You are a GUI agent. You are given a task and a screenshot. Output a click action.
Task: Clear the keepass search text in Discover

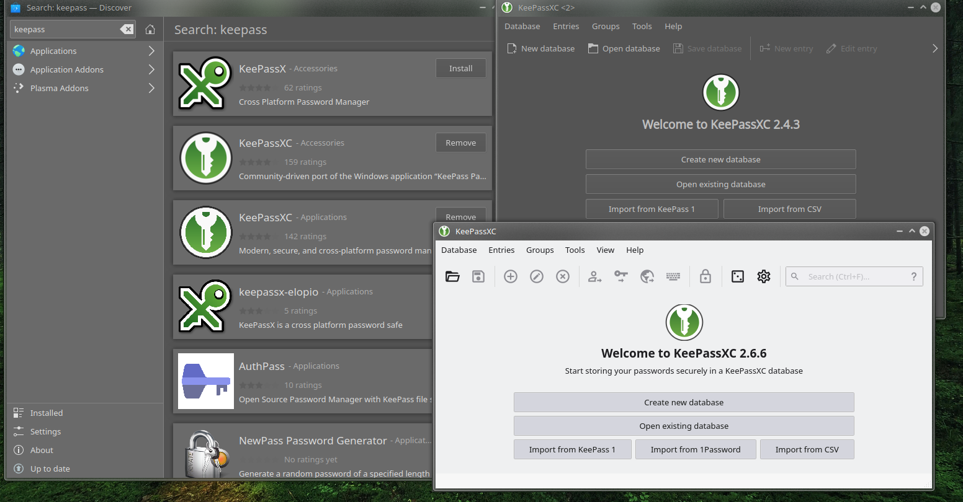pos(127,29)
